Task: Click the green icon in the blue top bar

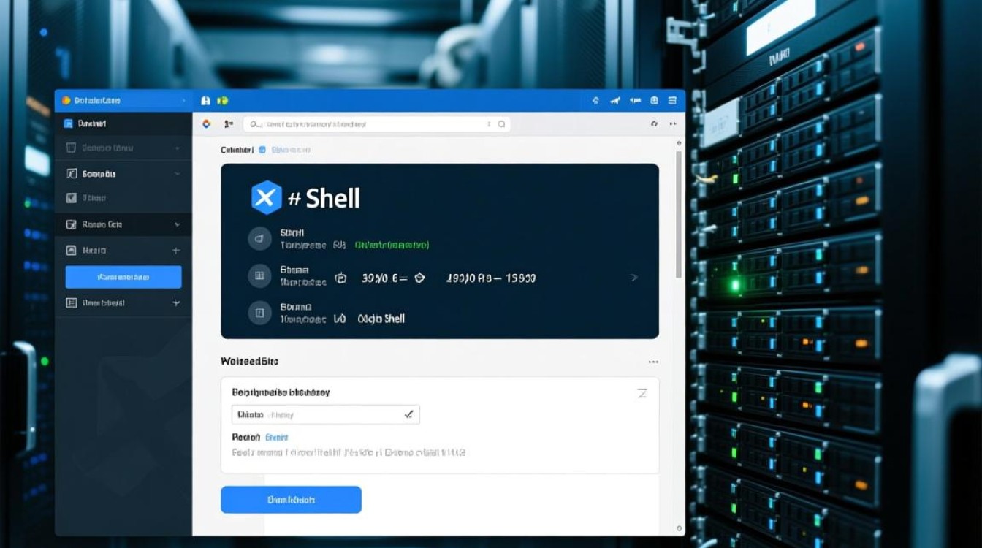Action: coord(222,100)
